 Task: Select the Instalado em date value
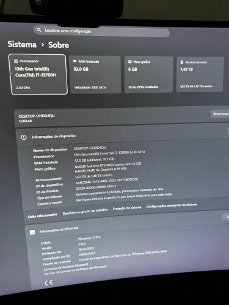point(86,249)
